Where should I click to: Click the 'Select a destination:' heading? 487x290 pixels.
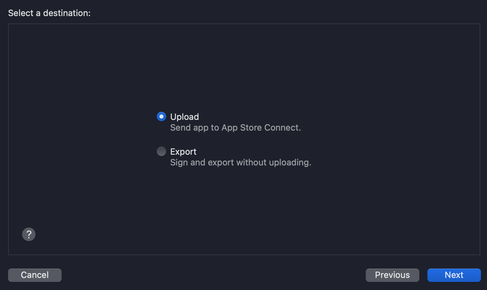pyautogui.click(x=49, y=13)
